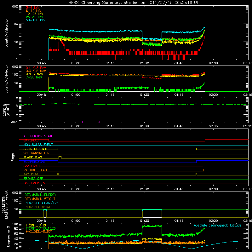The height and width of the screenshot is (252, 252).
Task: Select the green 25-50 keV legend label
Action: [x=35, y=17]
